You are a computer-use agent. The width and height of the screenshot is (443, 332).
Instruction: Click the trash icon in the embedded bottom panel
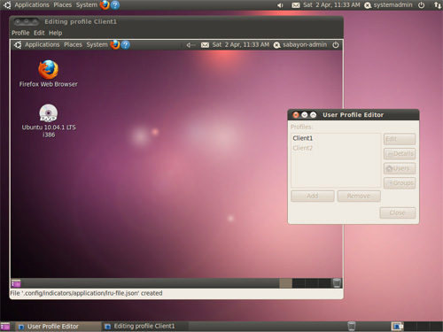tap(337, 283)
